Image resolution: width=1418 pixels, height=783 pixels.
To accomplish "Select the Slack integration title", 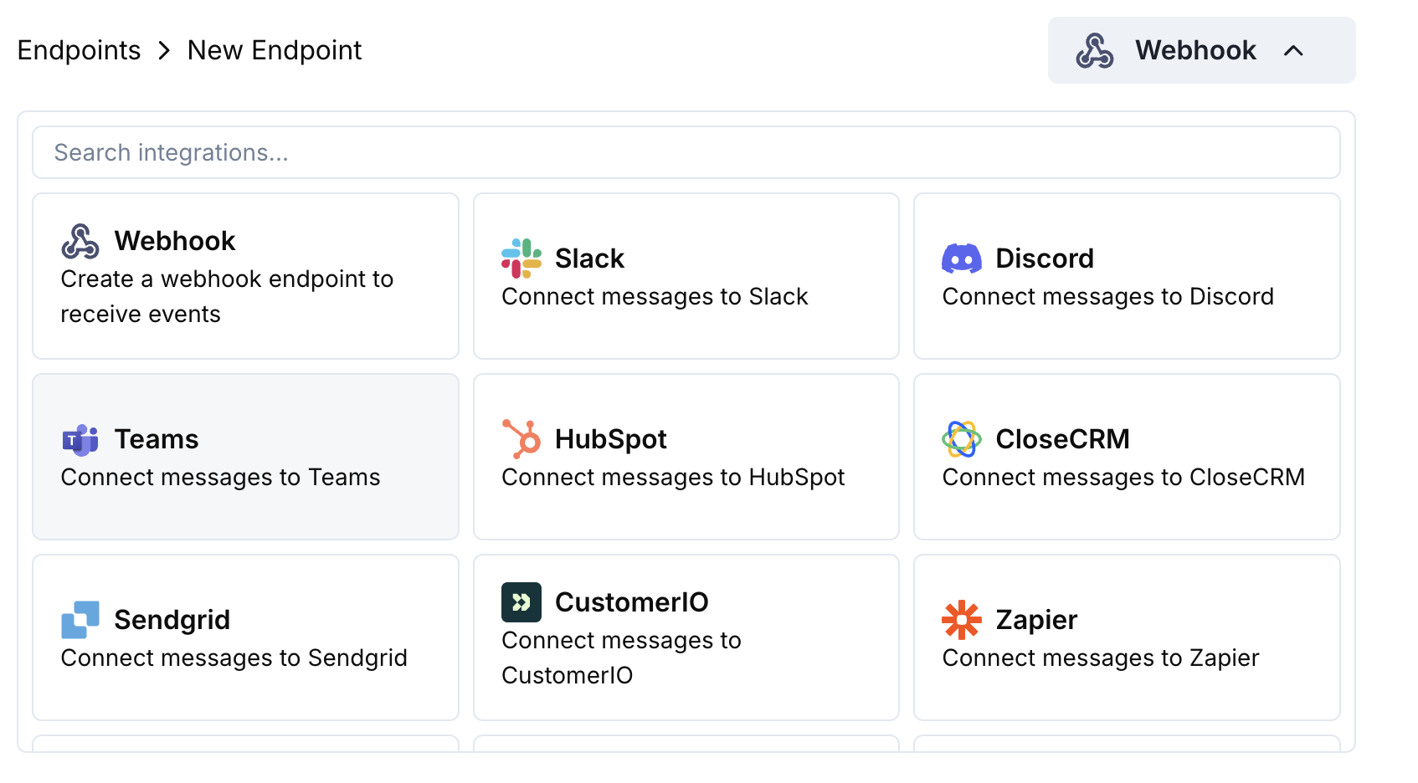I will [589, 258].
